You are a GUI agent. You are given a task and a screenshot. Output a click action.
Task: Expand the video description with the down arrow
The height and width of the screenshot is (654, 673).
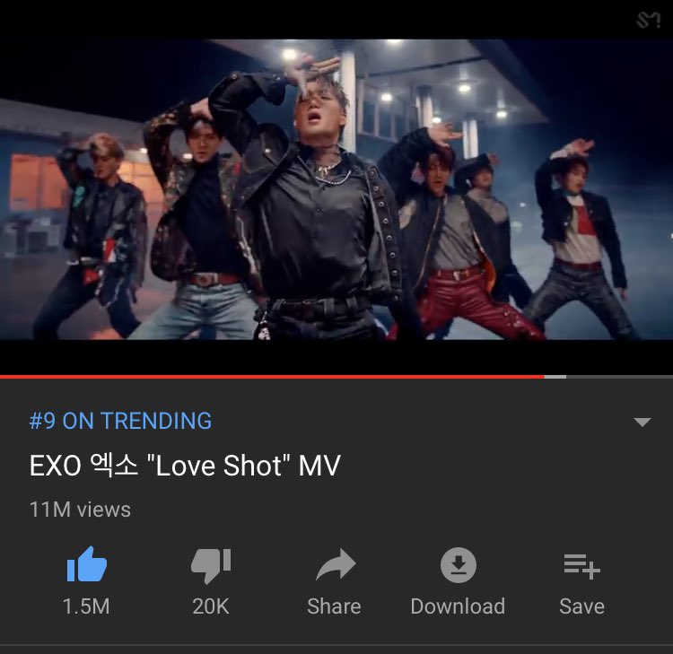point(642,422)
